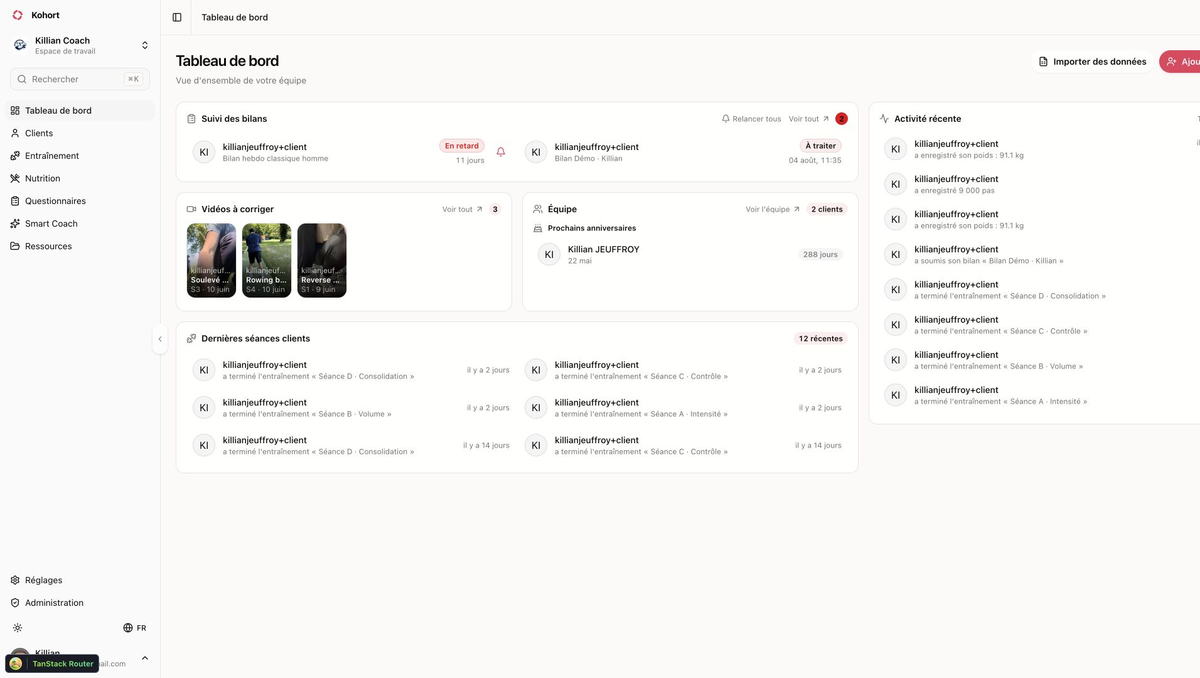Go to Clients in the sidebar
The image size is (1200, 678).
(x=80, y=133)
